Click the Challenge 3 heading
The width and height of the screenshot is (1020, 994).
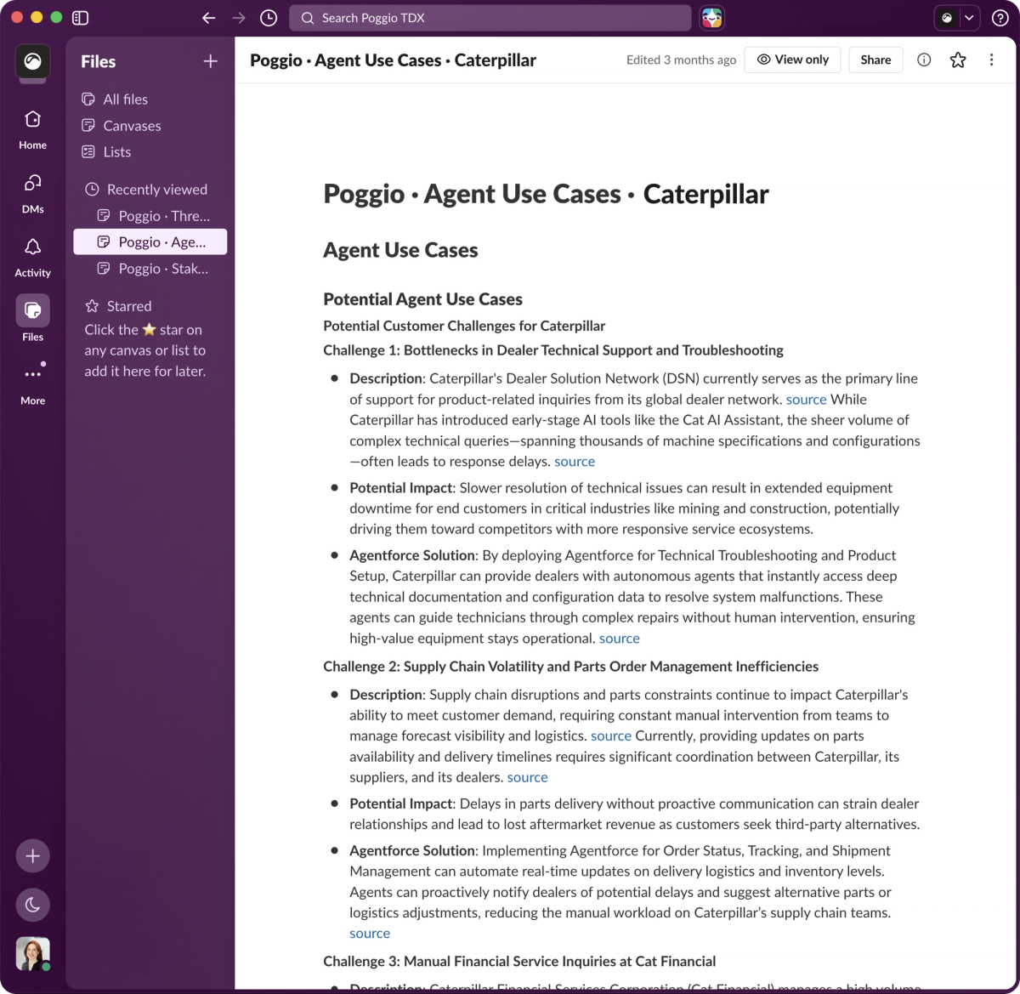[519, 962]
